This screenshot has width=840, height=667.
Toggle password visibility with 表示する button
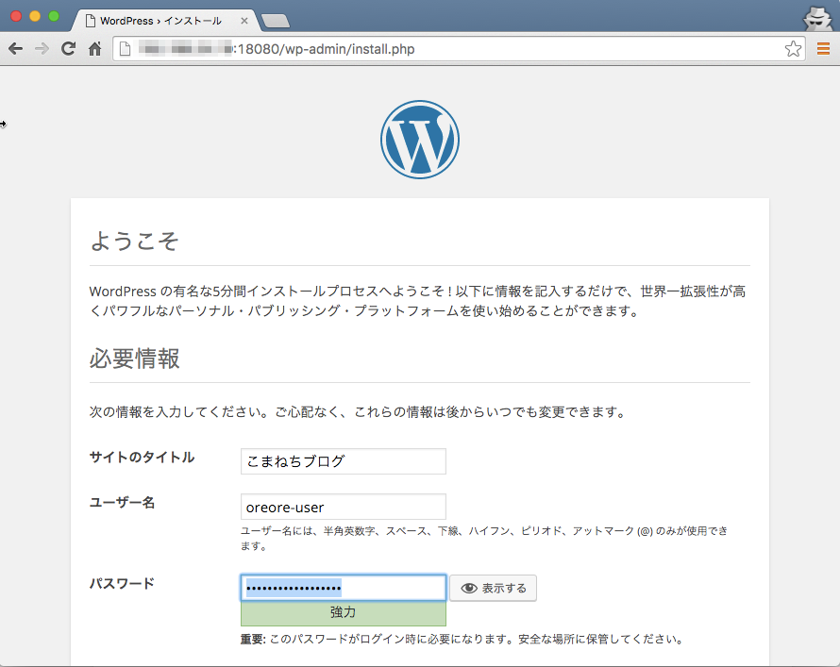493,588
